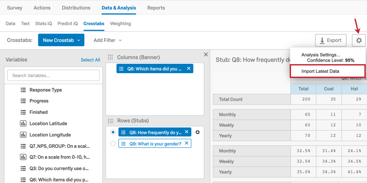Click the gear icon beside Q8 row
The height and width of the screenshot is (183, 367).
[198, 132]
